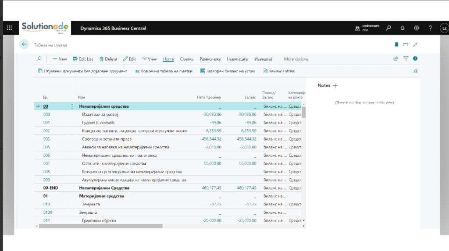The width and height of the screenshot is (449, 251).
Task: Collapse the page with arrows icon
Action: pyautogui.click(x=415, y=44)
